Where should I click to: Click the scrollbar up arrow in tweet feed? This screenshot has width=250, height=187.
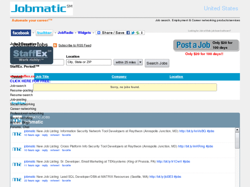pos(237,130)
